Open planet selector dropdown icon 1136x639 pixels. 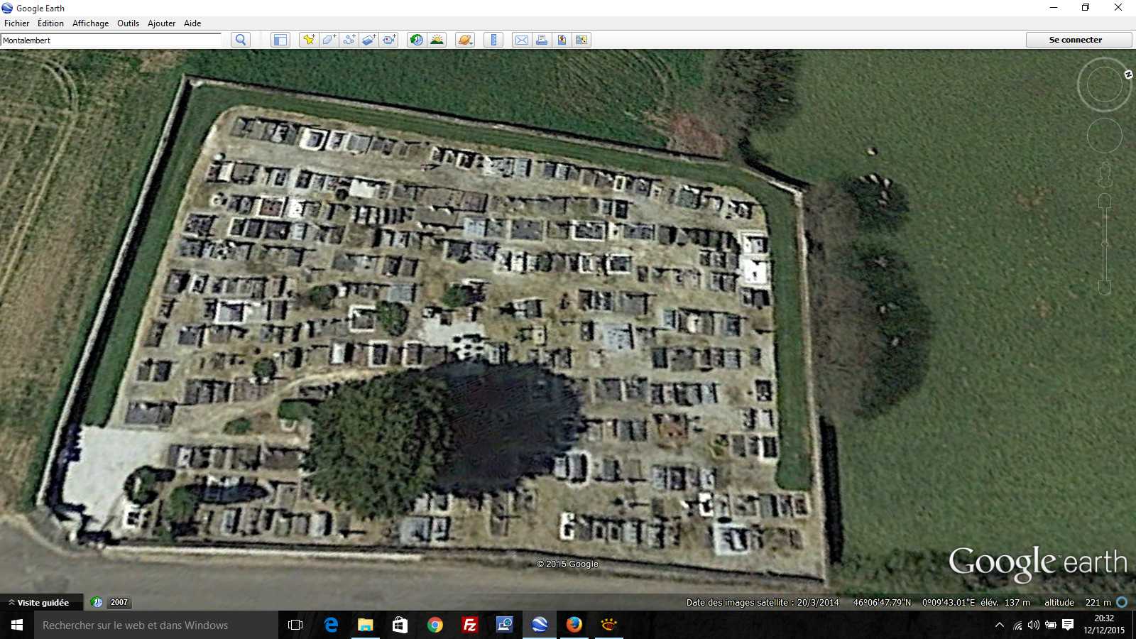[x=465, y=40]
